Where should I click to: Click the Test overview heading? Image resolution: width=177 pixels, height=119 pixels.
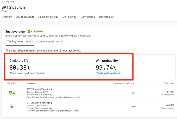(15, 32)
